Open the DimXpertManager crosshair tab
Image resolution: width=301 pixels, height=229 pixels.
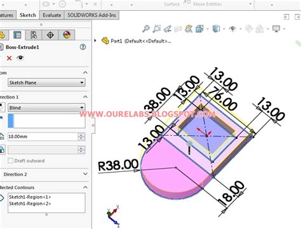[x=50, y=35]
